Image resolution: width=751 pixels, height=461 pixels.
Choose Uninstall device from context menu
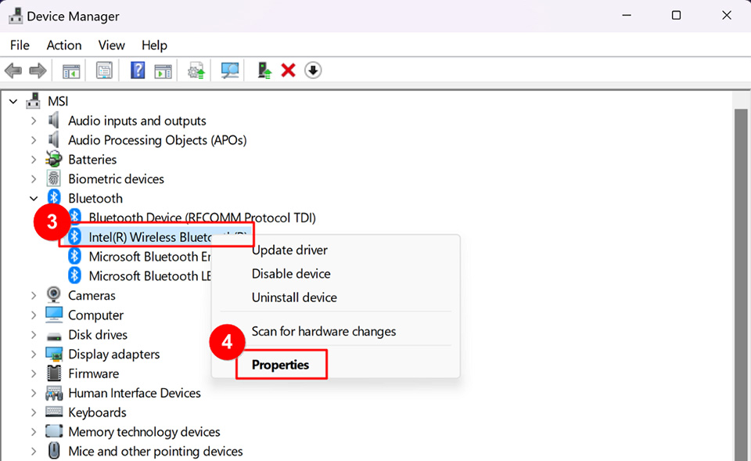point(336,297)
